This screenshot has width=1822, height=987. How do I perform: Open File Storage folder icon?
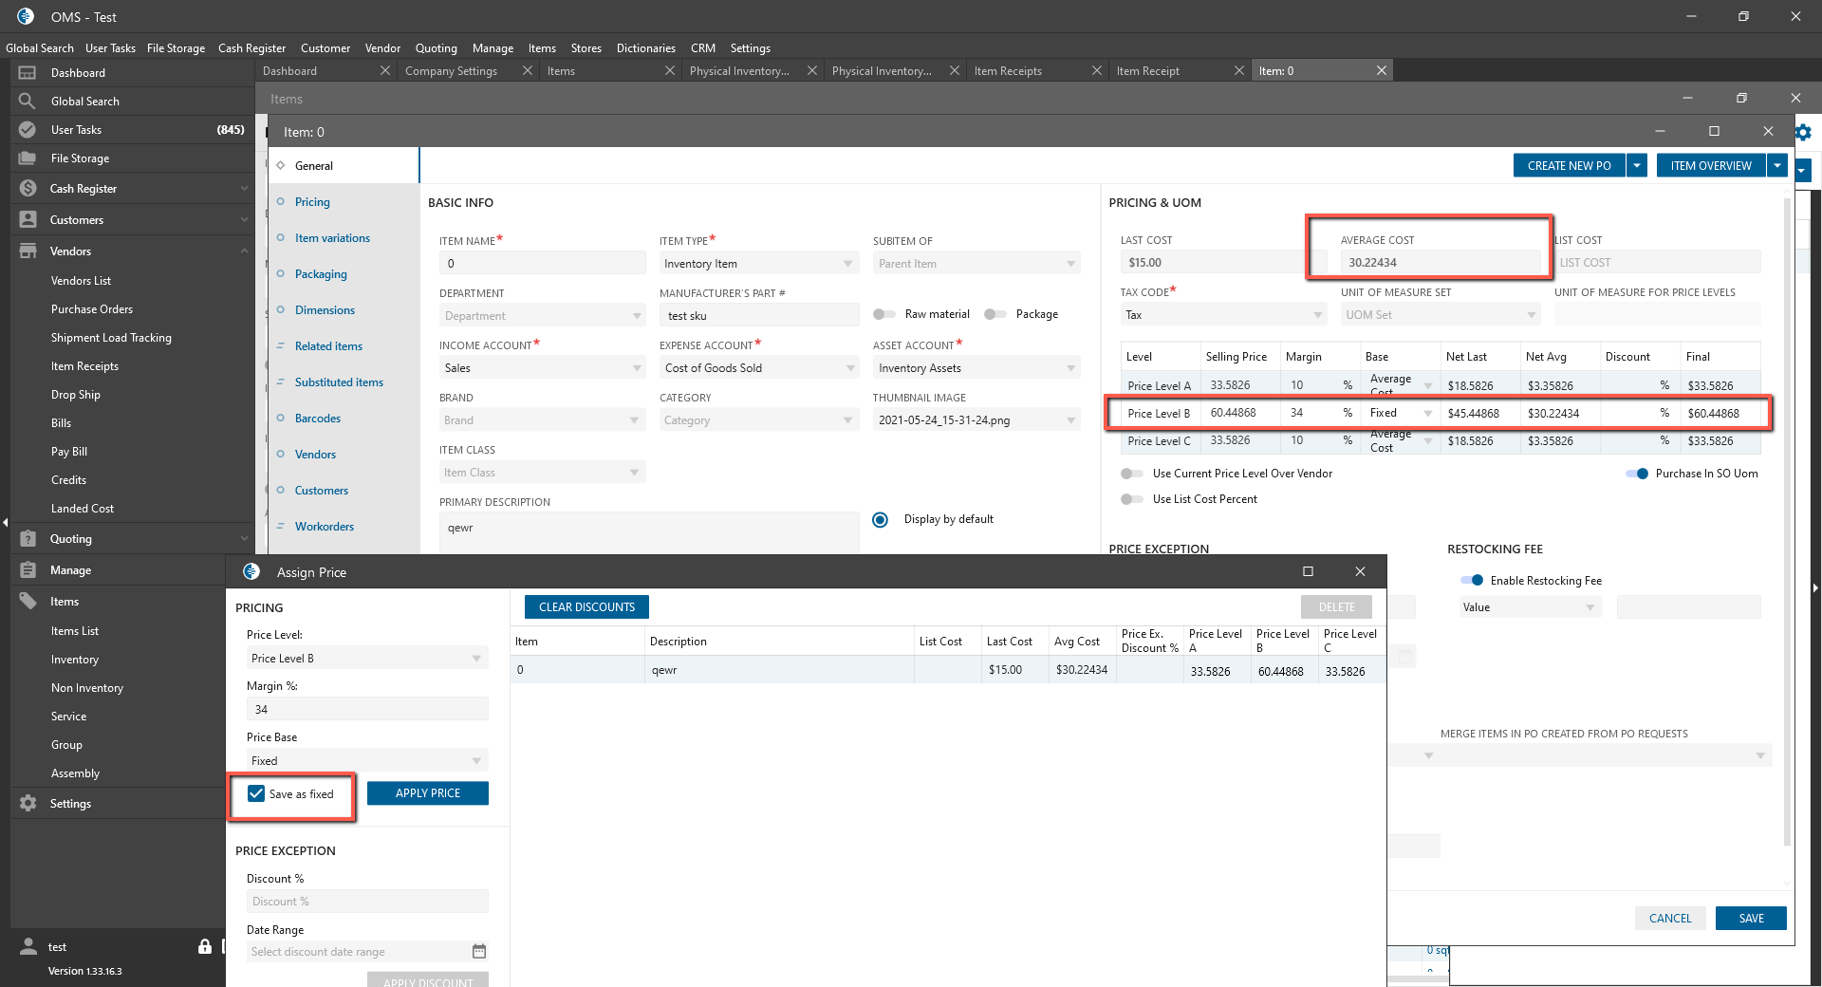pyautogui.click(x=28, y=158)
